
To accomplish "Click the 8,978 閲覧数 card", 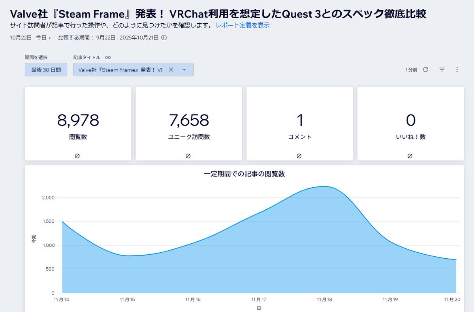I will [x=78, y=124].
